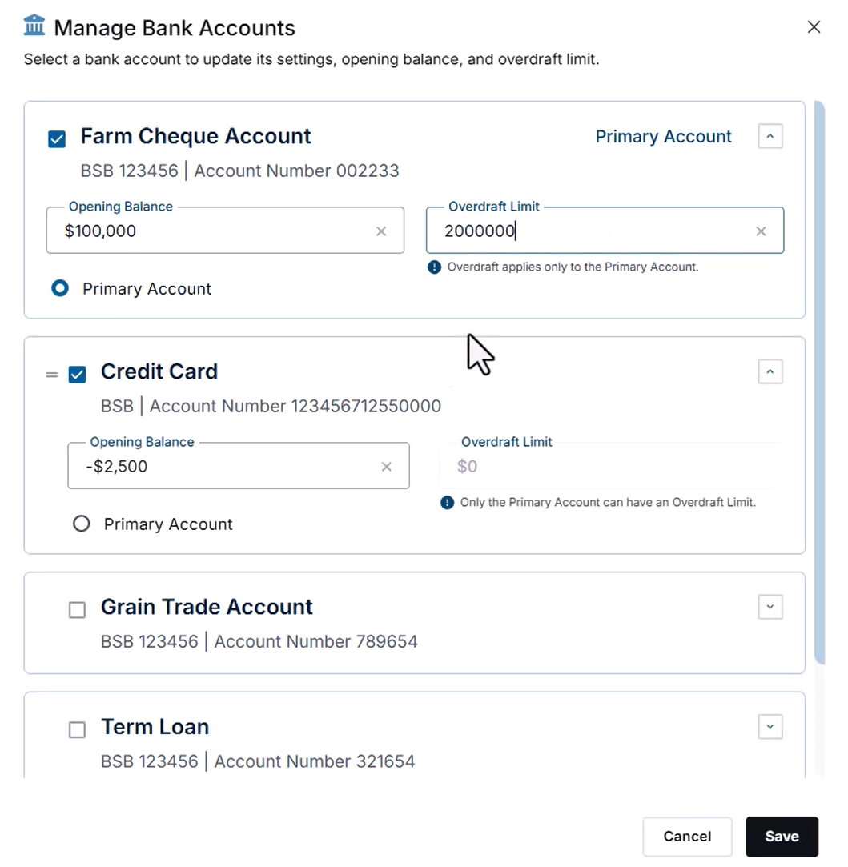Click info icon beside Overdraft applies only note
The width and height of the screenshot is (848, 867).
(x=434, y=267)
